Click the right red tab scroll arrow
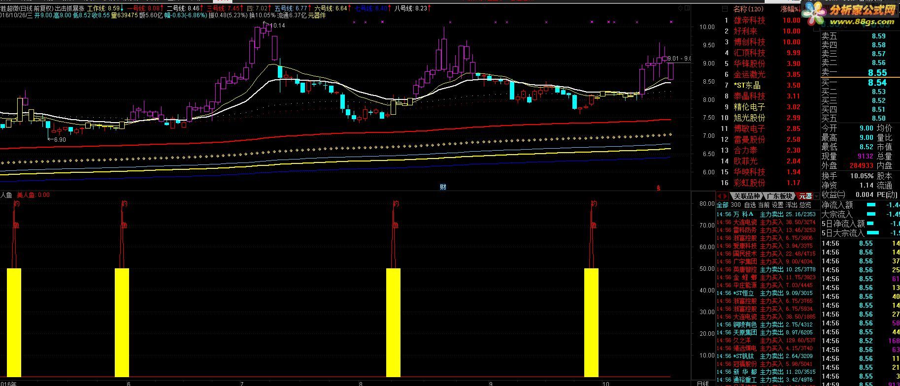This screenshot has height=386, width=900. [x=726, y=196]
